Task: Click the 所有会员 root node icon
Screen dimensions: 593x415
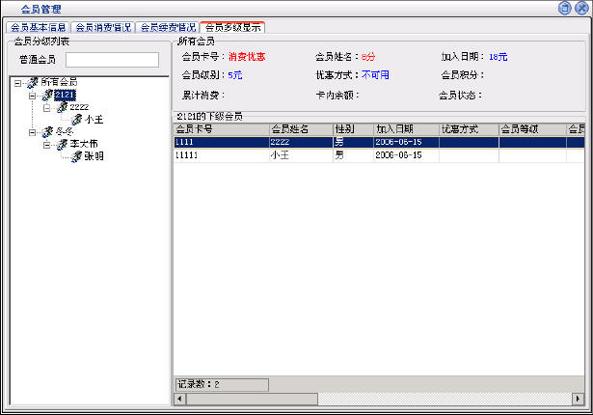Action: [33, 83]
